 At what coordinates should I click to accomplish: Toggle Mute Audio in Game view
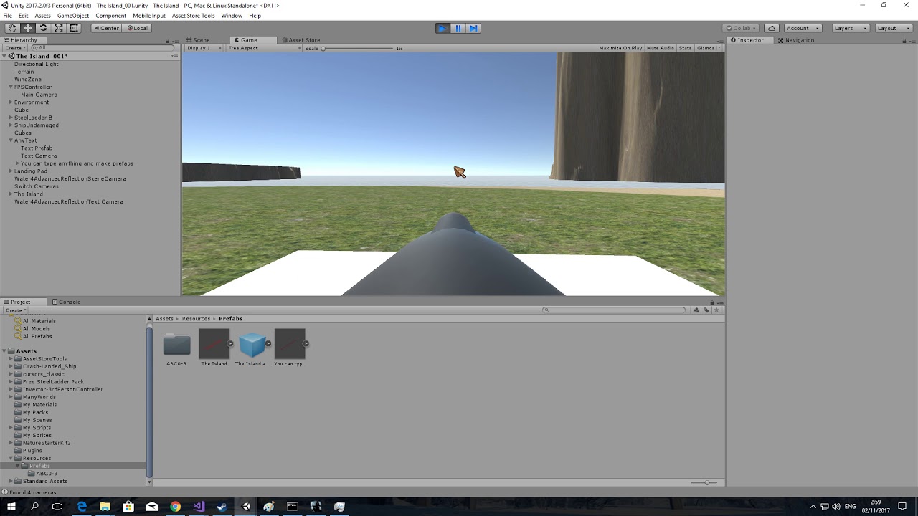(x=661, y=48)
